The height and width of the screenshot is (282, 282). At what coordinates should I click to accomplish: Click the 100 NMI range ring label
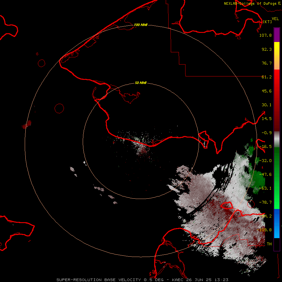[x=141, y=25]
